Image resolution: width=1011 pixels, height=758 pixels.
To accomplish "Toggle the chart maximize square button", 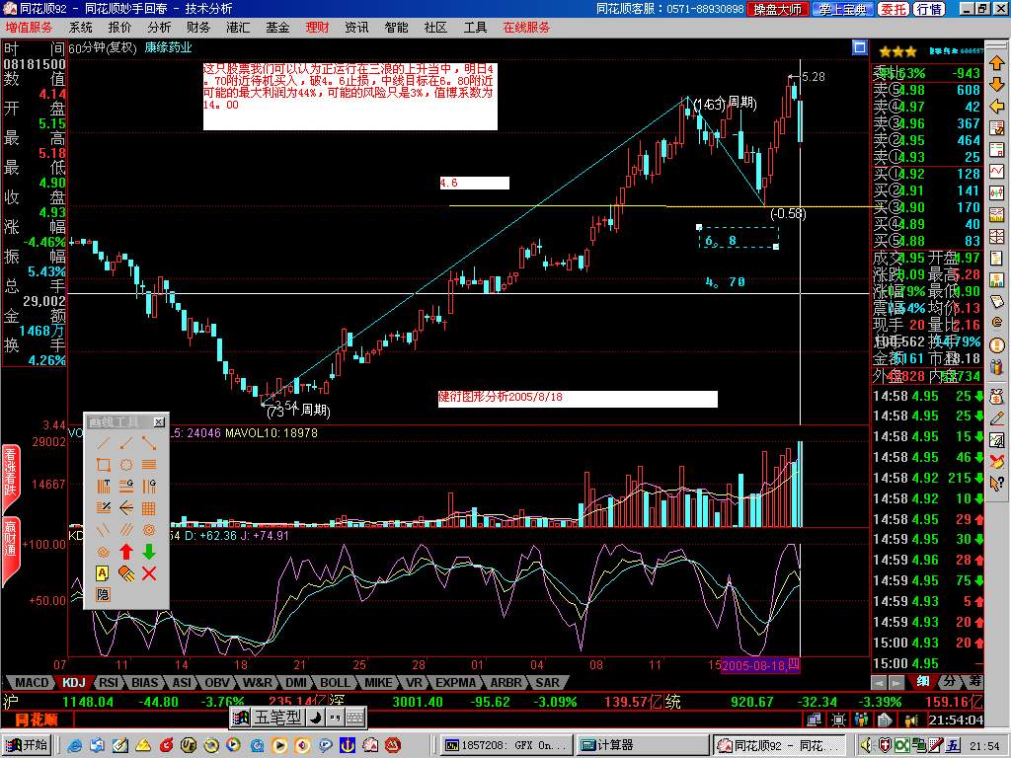I will click(x=860, y=47).
